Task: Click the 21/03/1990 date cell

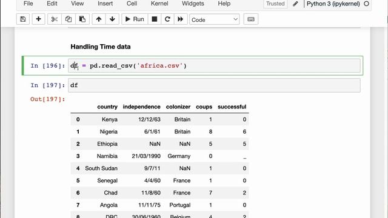Action: (146, 156)
